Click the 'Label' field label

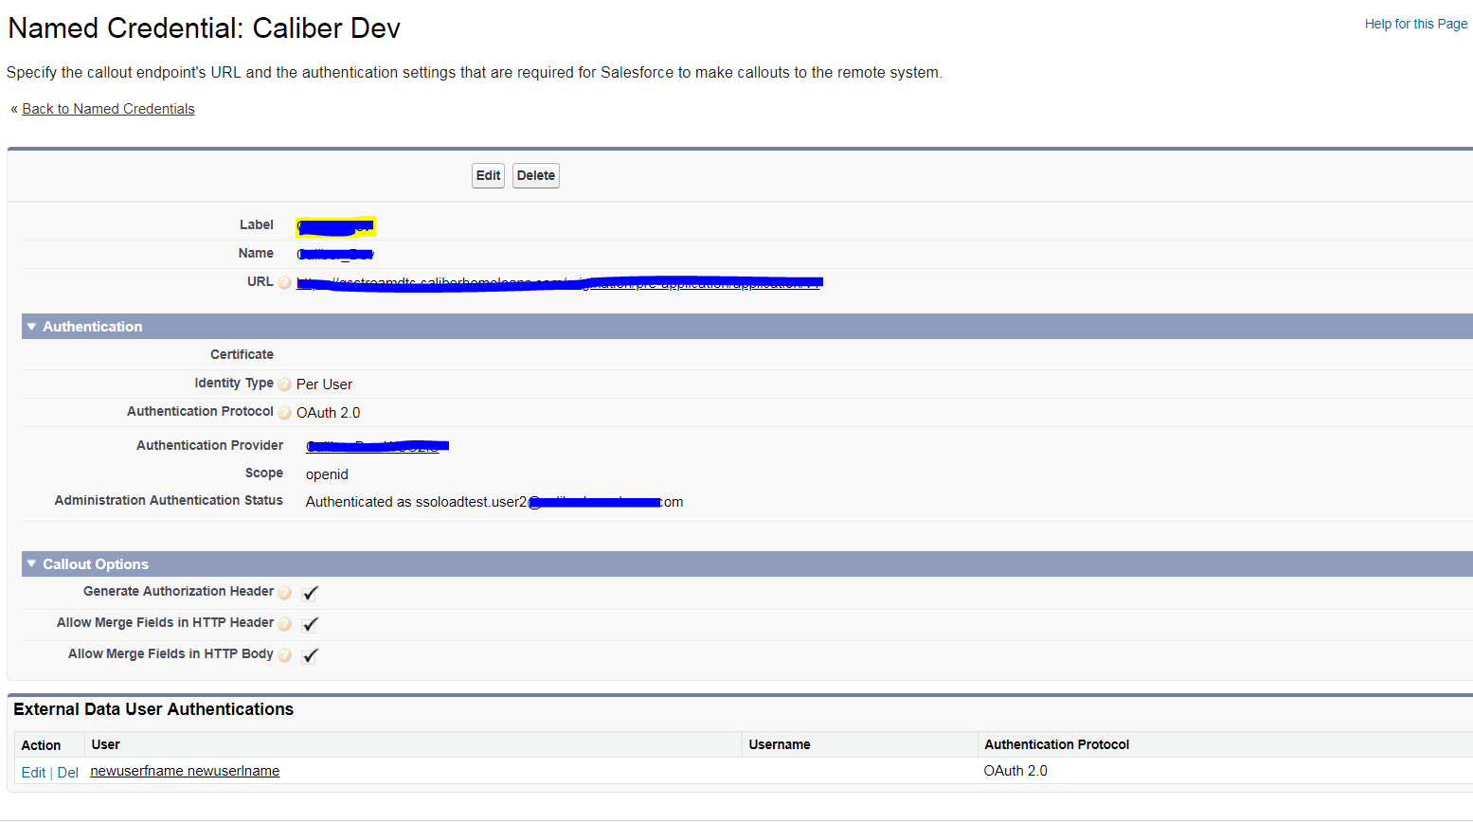257,224
